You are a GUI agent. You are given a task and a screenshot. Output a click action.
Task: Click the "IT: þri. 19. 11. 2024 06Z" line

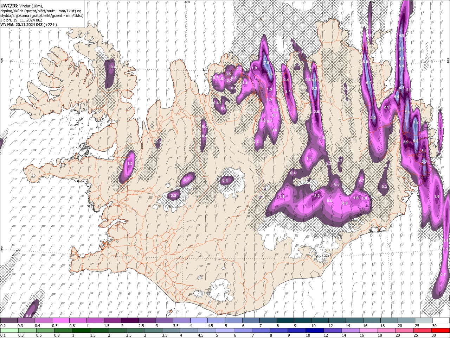point(21,20)
